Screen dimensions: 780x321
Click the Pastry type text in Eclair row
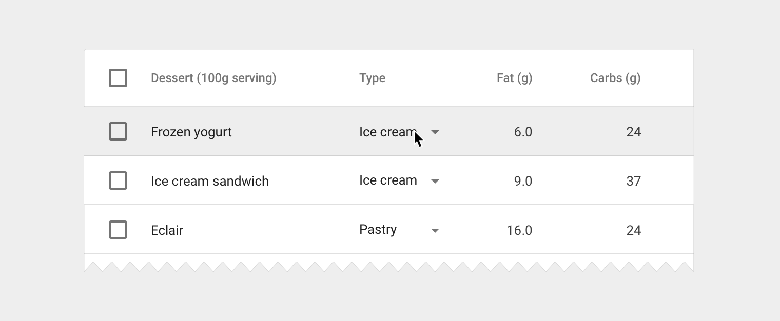point(378,229)
